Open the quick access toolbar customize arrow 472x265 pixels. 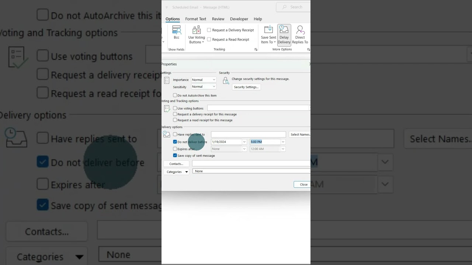click(167, 7)
